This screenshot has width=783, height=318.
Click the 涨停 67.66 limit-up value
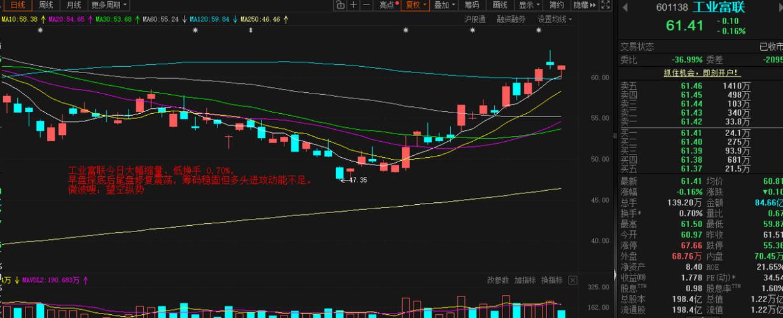691,245
